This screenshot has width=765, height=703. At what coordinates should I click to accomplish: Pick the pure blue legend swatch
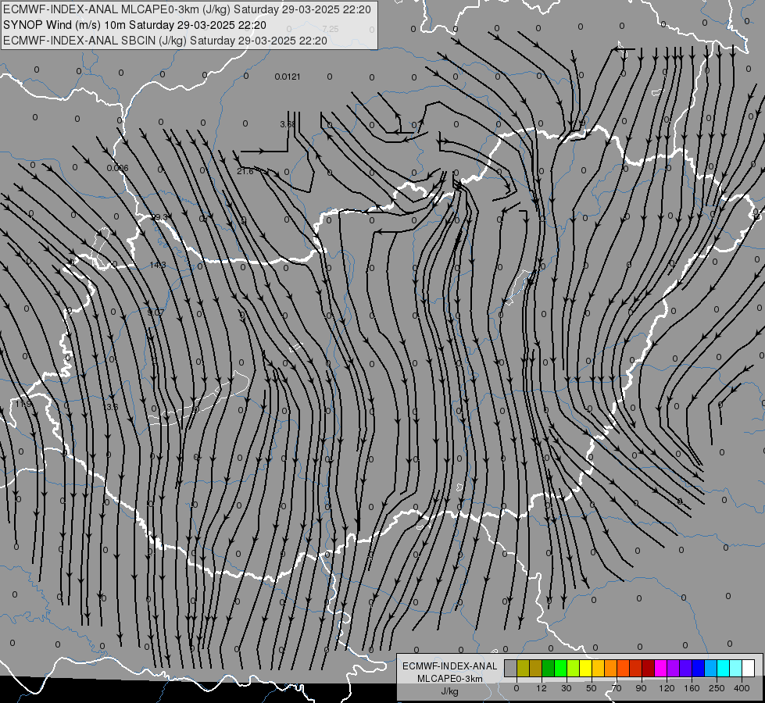point(698,669)
